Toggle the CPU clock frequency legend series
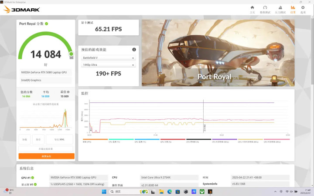This screenshot has width=314, height=196. click(225, 140)
